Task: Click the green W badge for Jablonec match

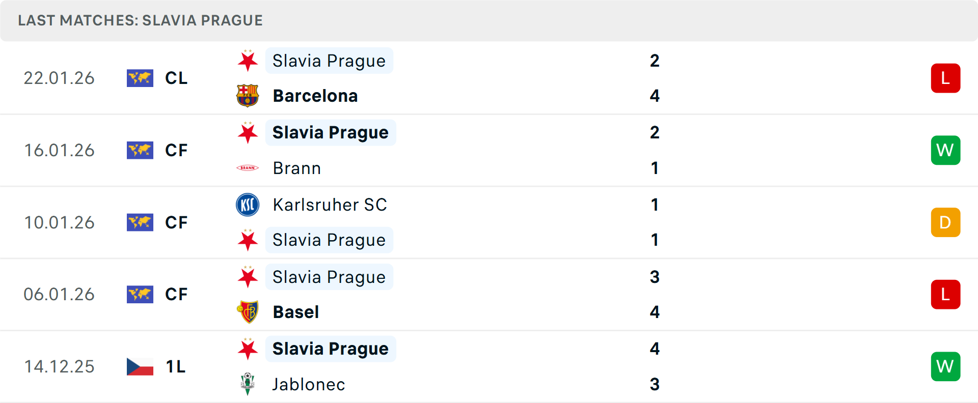Action: coord(945,366)
